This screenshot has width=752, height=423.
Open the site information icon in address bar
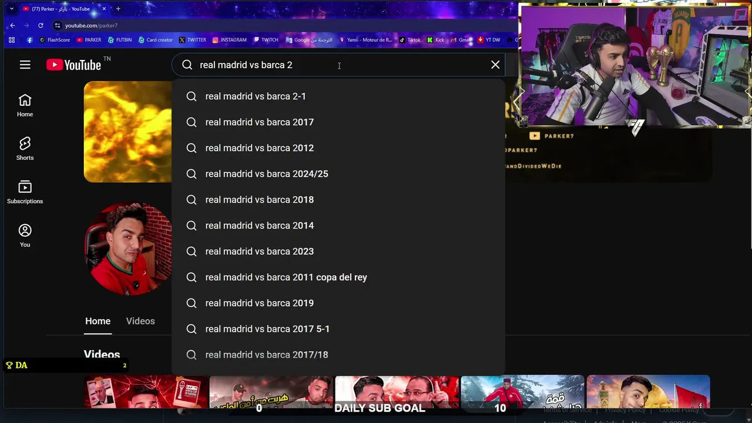[57, 25]
